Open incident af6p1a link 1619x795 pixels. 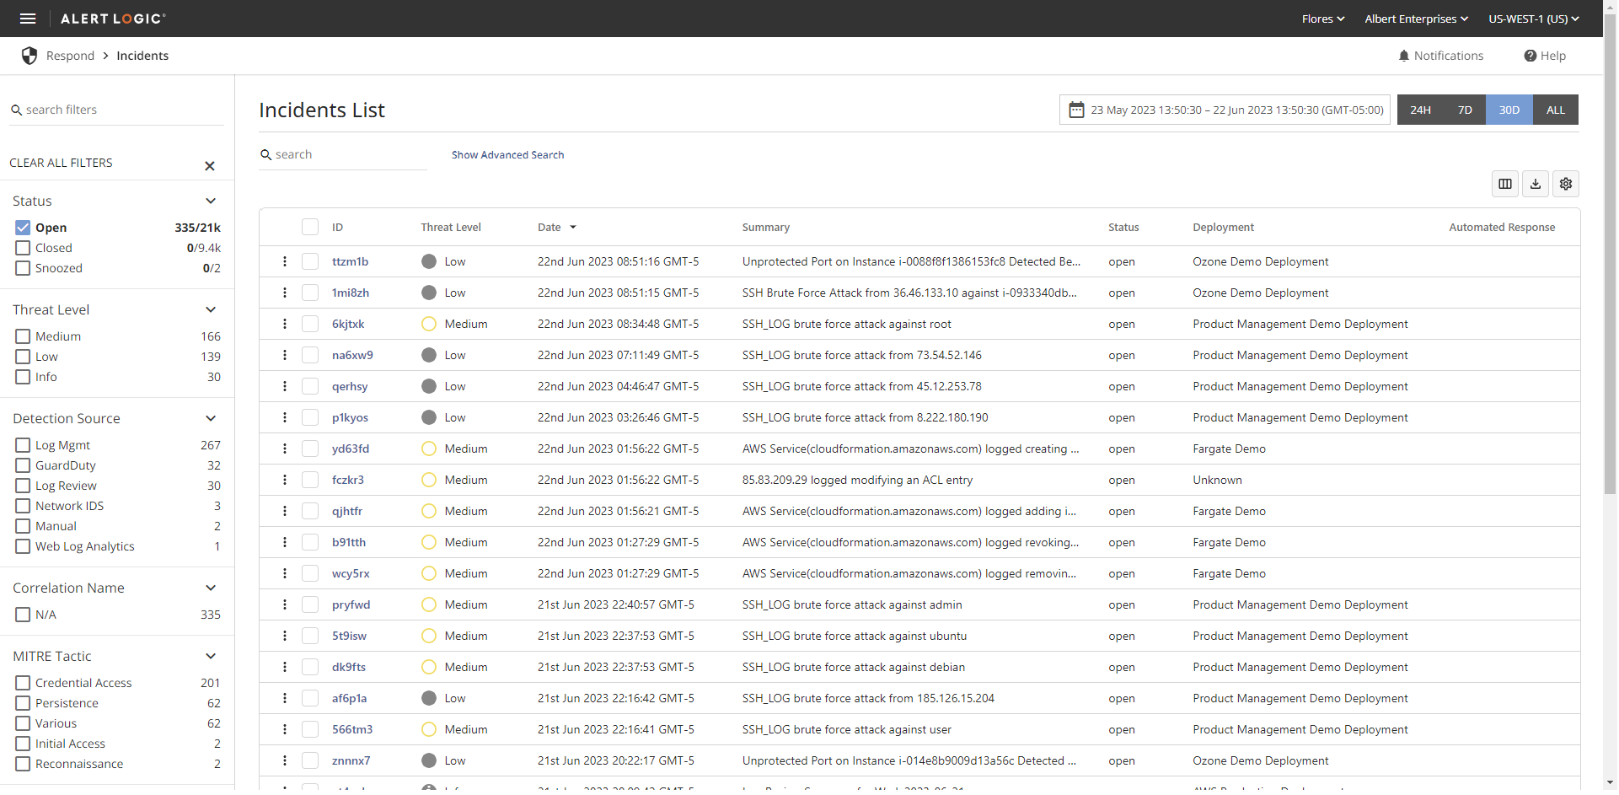pyautogui.click(x=349, y=698)
